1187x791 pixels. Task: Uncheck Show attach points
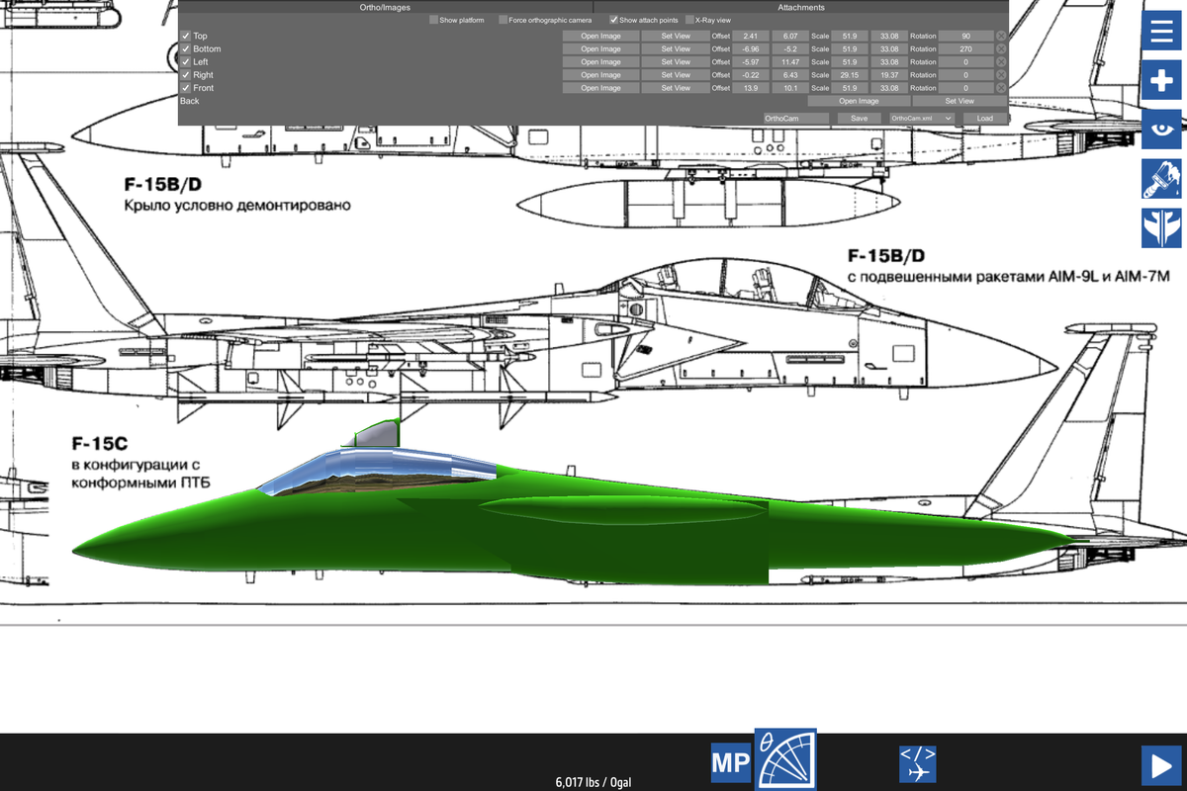613,20
